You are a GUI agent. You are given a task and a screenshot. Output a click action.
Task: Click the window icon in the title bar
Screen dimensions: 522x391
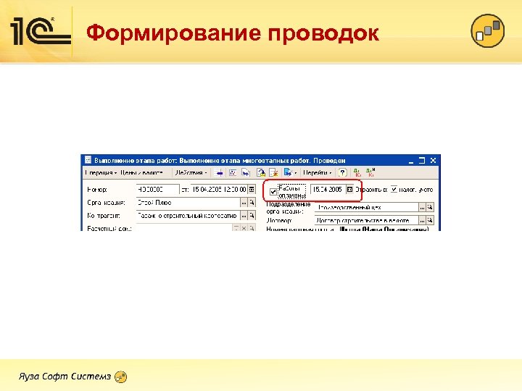pyautogui.click(x=88, y=160)
